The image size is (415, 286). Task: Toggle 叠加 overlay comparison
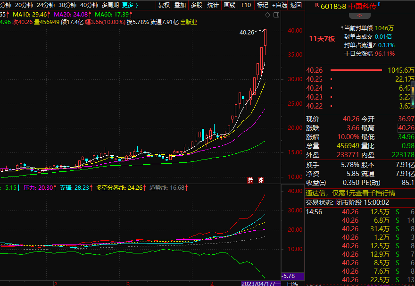click(x=180, y=5)
